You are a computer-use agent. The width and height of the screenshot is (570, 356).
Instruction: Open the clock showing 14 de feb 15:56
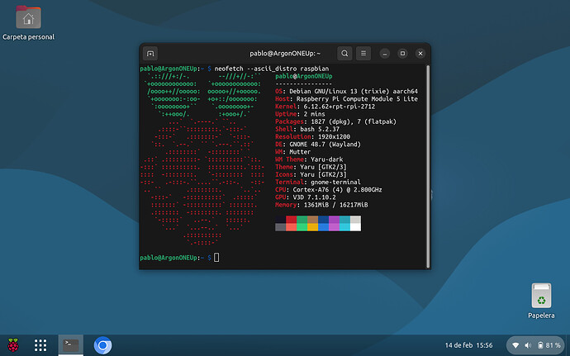click(x=468, y=344)
